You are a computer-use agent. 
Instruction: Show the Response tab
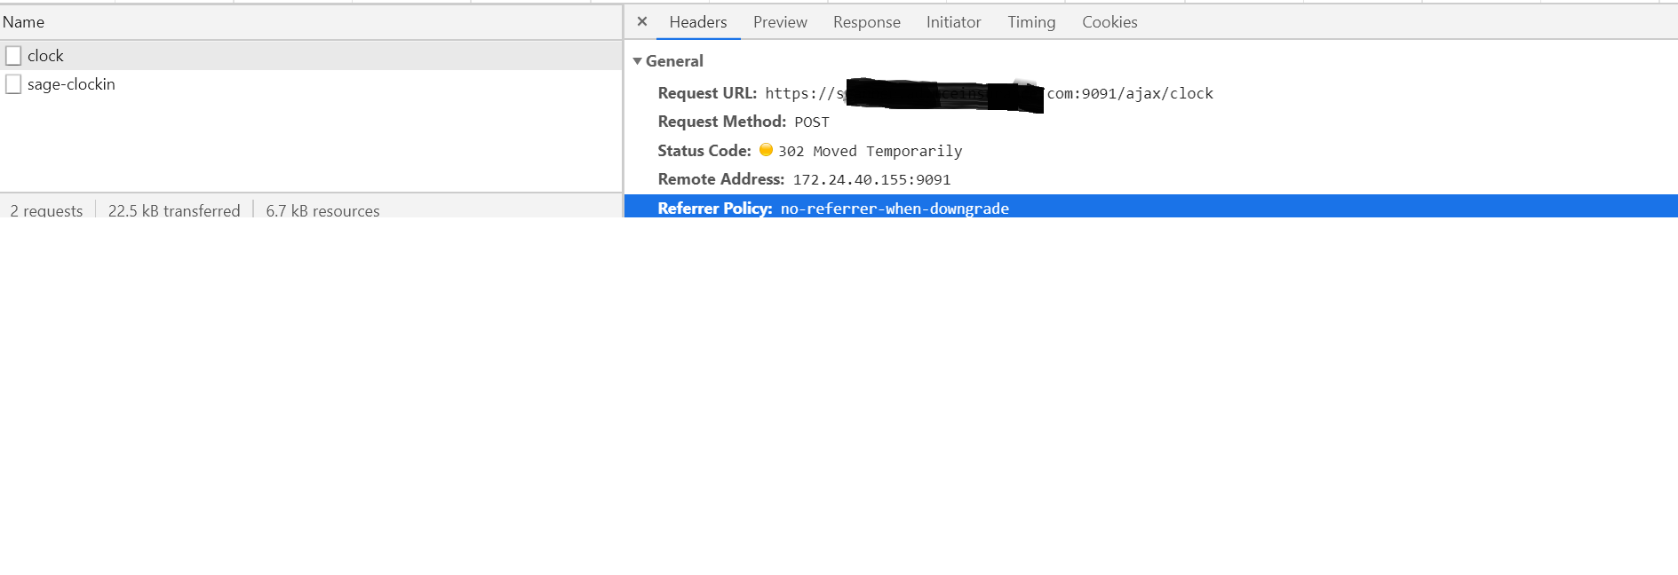866,22
